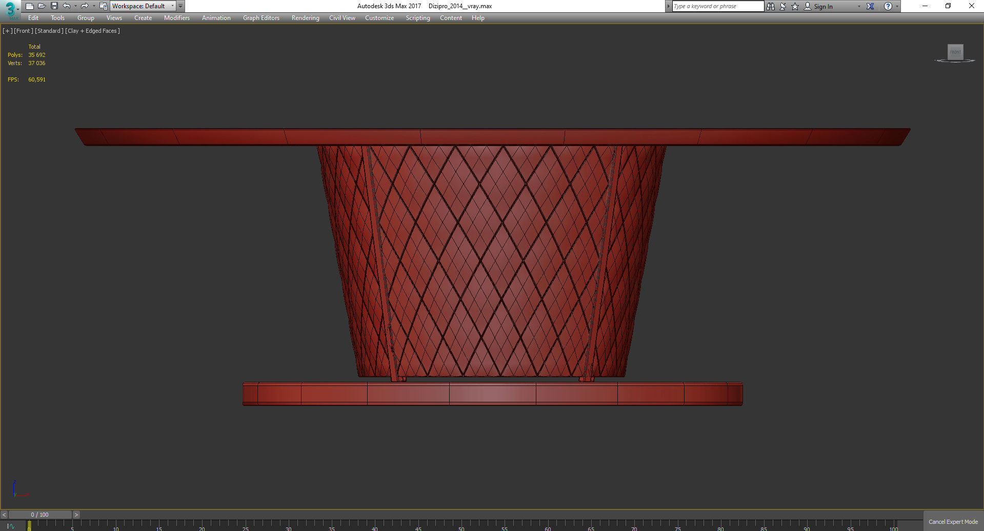Click the FPS value 60,591
This screenshot has height=531, width=984.
click(37, 79)
